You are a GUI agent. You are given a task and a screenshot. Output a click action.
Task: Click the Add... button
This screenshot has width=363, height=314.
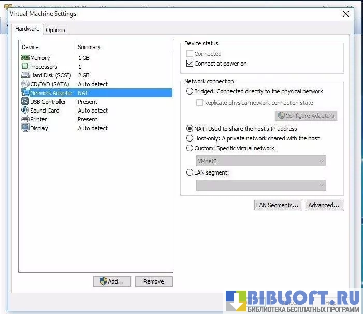click(112, 281)
